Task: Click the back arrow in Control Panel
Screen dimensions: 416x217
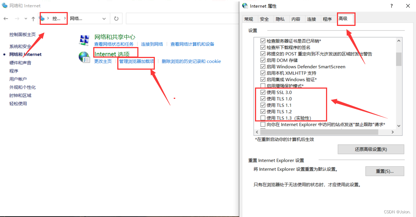Action: click(x=6, y=19)
